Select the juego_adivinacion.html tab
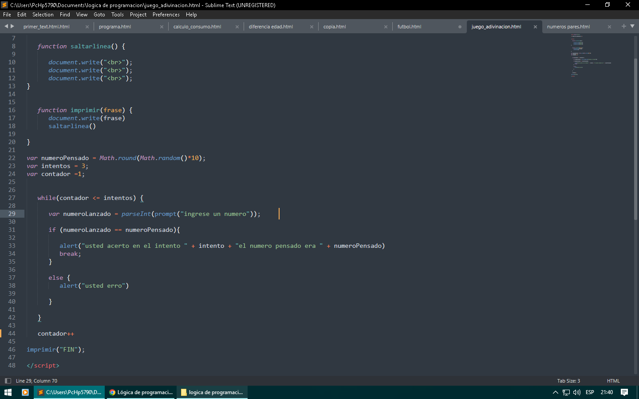The height and width of the screenshot is (399, 639). (496, 27)
